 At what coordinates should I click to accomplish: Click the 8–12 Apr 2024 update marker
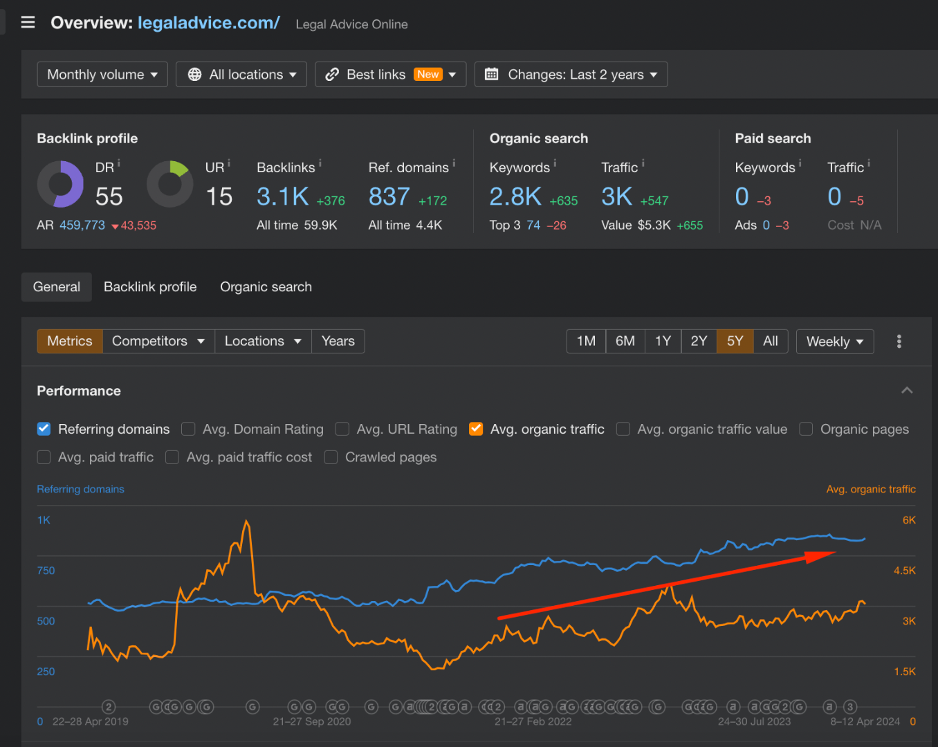click(850, 707)
